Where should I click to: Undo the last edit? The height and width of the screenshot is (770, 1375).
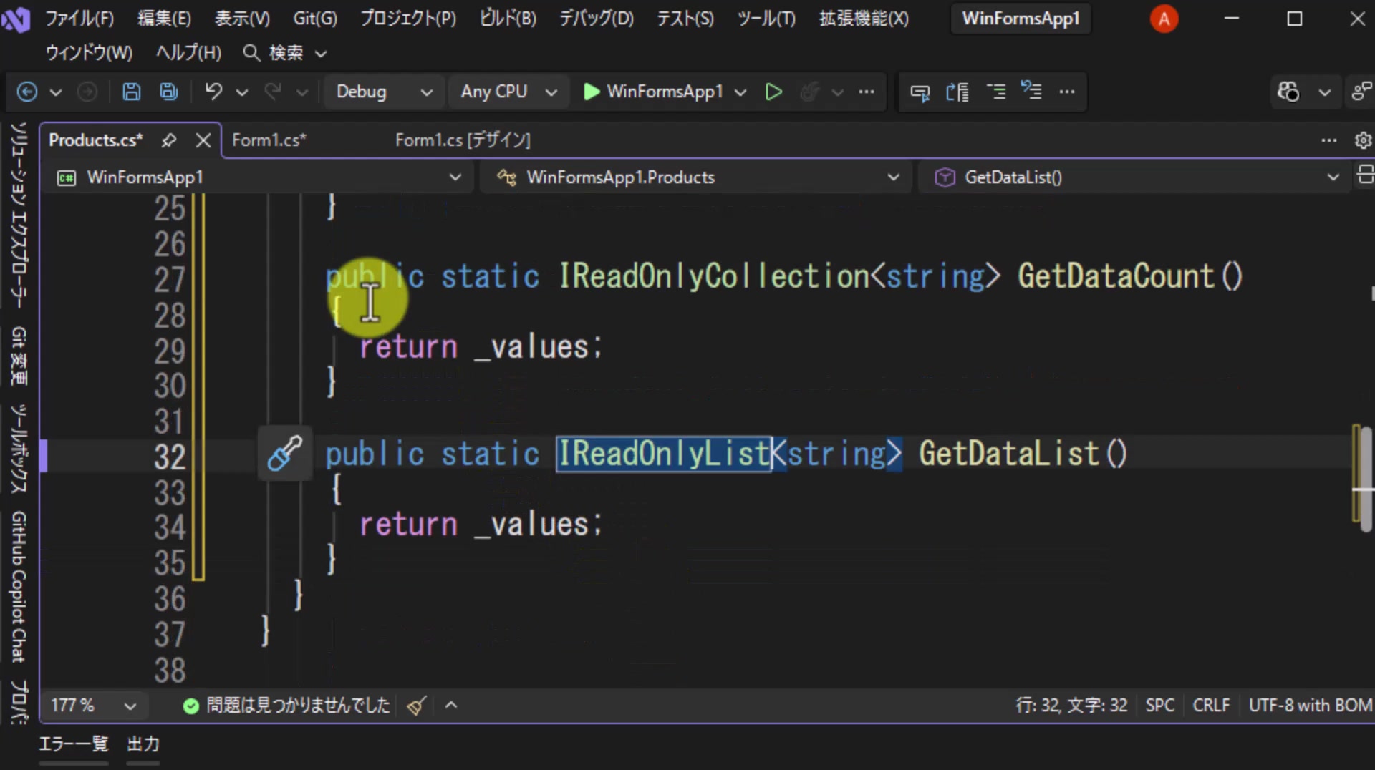point(213,92)
